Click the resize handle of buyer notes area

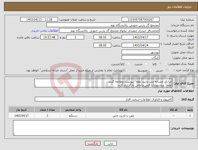click(x=15, y=134)
